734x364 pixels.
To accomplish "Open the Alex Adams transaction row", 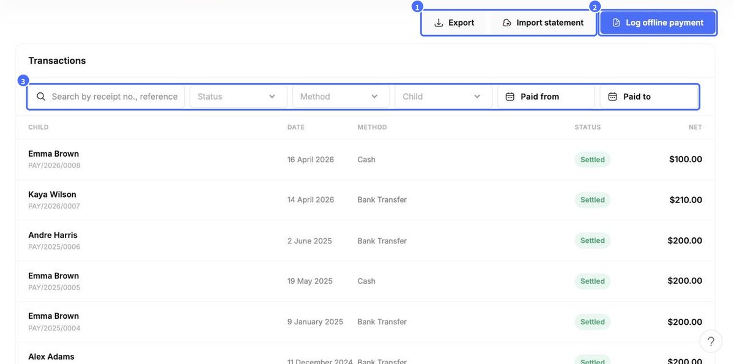I will click(x=365, y=354).
